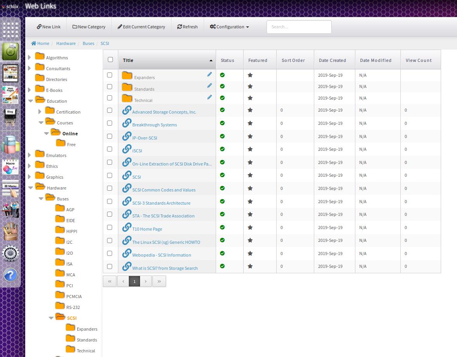
Task: Click the Featured star for iSCSI row
Action: pos(250,149)
